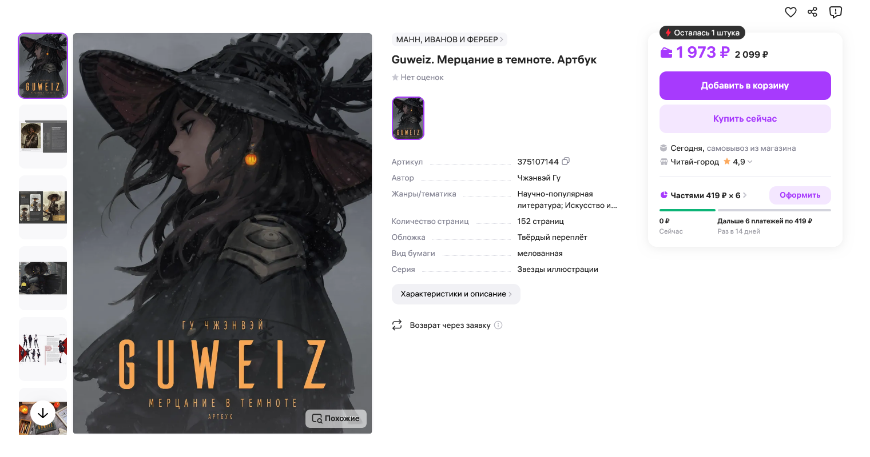870x457 pixels.
Task: Add book to favorites with heart icon
Action: click(x=790, y=12)
